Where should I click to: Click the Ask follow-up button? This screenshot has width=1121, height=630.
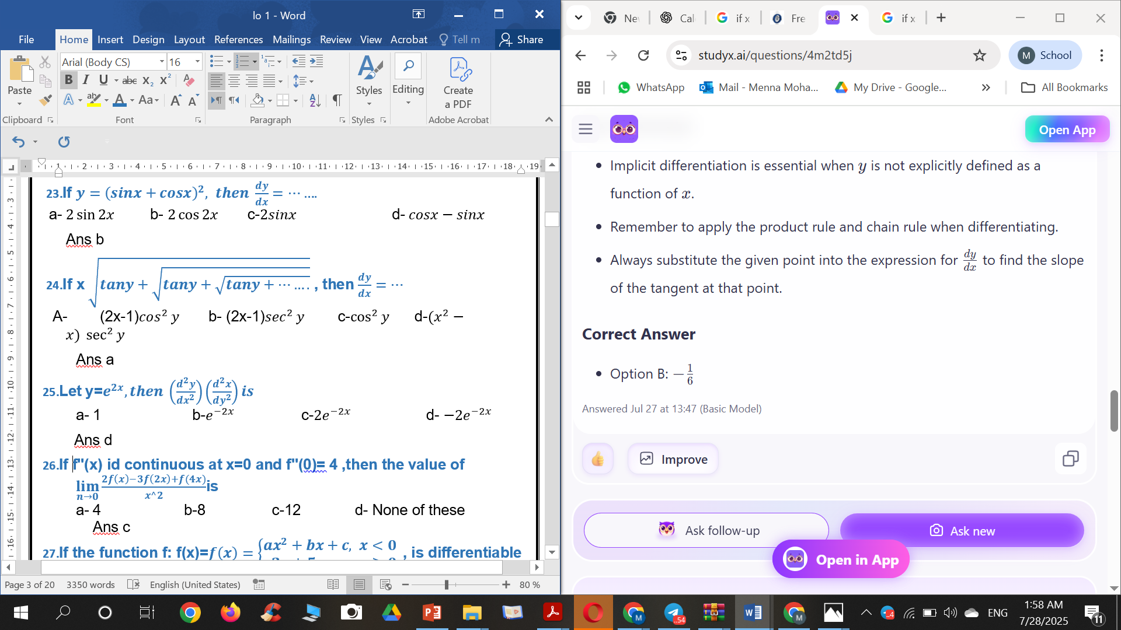tap(705, 530)
